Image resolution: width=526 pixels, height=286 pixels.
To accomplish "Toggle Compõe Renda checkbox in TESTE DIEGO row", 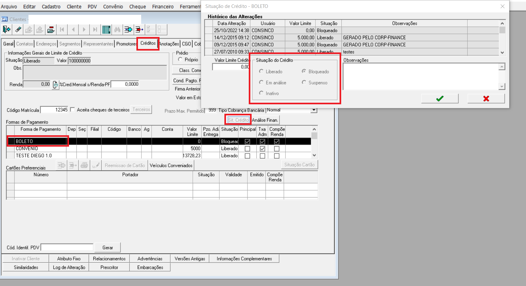I will click(277, 156).
